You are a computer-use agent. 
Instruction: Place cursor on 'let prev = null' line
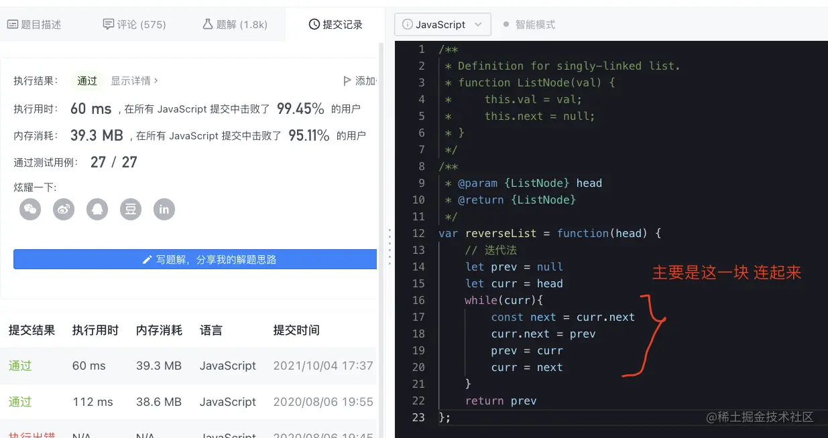514,267
